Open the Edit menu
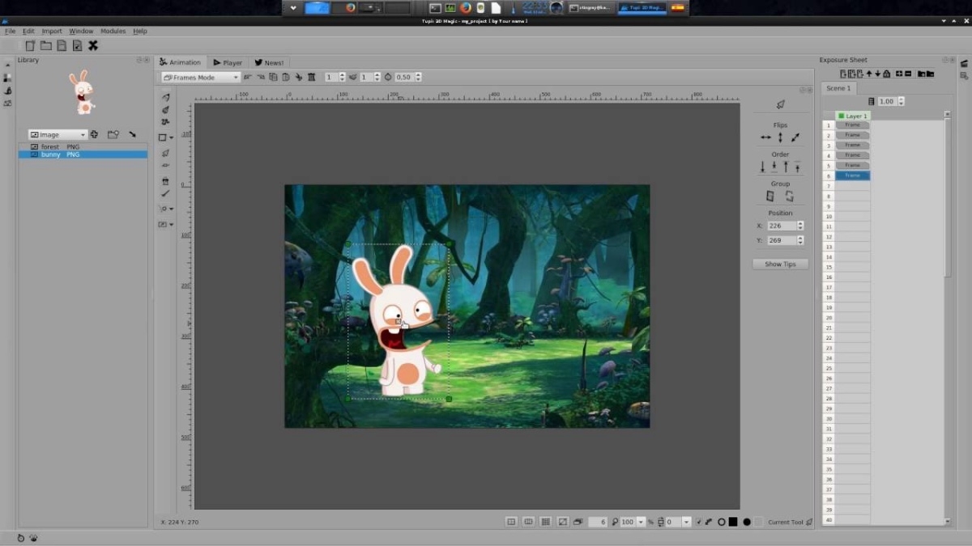972x546 pixels. (28, 31)
